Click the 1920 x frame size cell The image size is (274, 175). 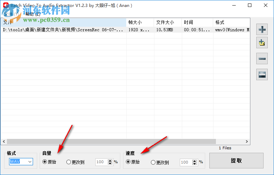[x=139, y=30]
